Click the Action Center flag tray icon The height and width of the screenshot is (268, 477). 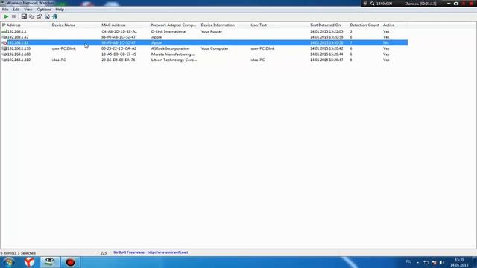pyautogui.click(x=434, y=262)
